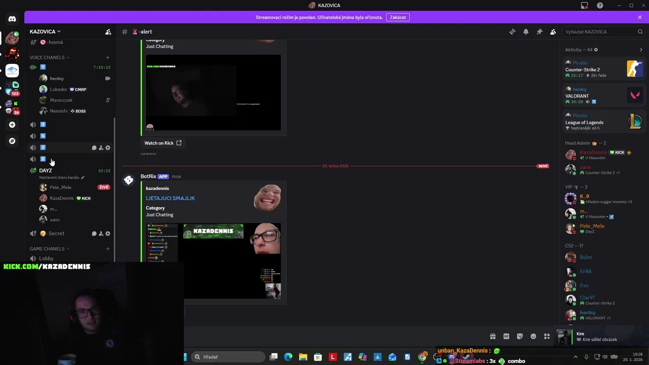The height and width of the screenshot is (365, 649).
Task: Open chat for voice channel 2
Action: (x=94, y=148)
